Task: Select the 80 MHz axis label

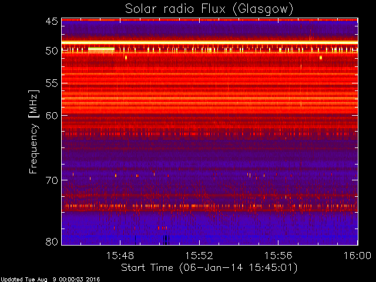Action: 52,241
